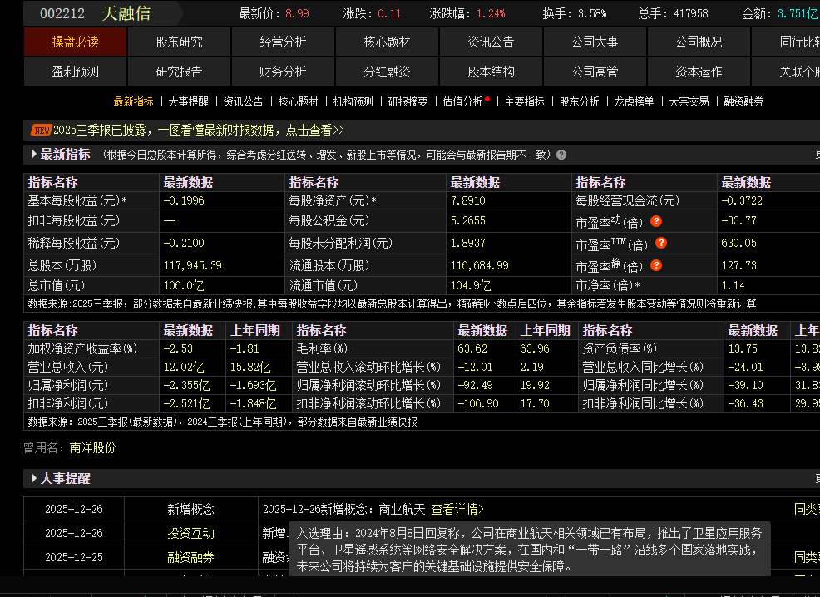The height and width of the screenshot is (597, 820).
Task: Jump to 最新指标 sub-navigation link
Action: [133, 101]
